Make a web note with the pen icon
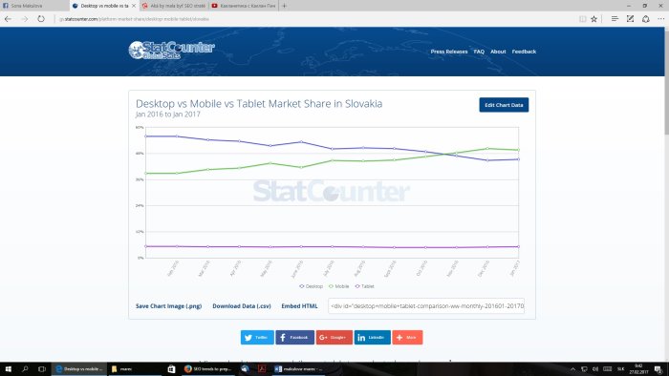The width and height of the screenshot is (669, 376). tap(630, 19)
